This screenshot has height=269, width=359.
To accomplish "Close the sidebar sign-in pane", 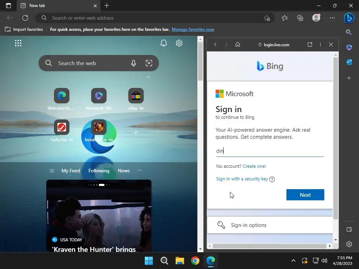I will tap(331, 44).
